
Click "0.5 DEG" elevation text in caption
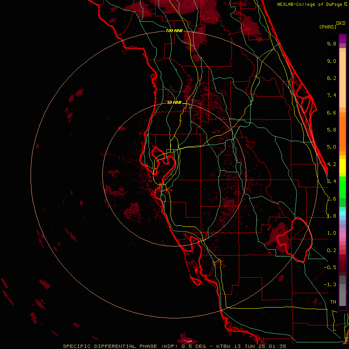[x=194, y=346]
